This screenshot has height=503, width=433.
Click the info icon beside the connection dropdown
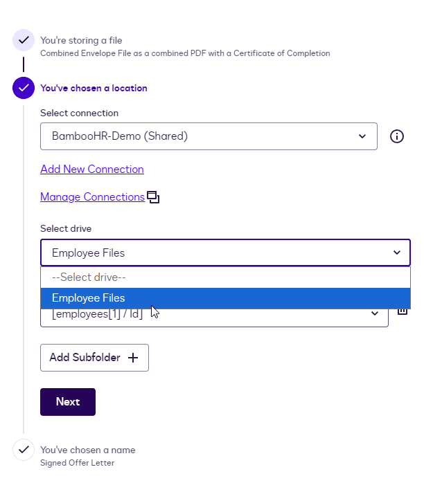click(397, 136)
